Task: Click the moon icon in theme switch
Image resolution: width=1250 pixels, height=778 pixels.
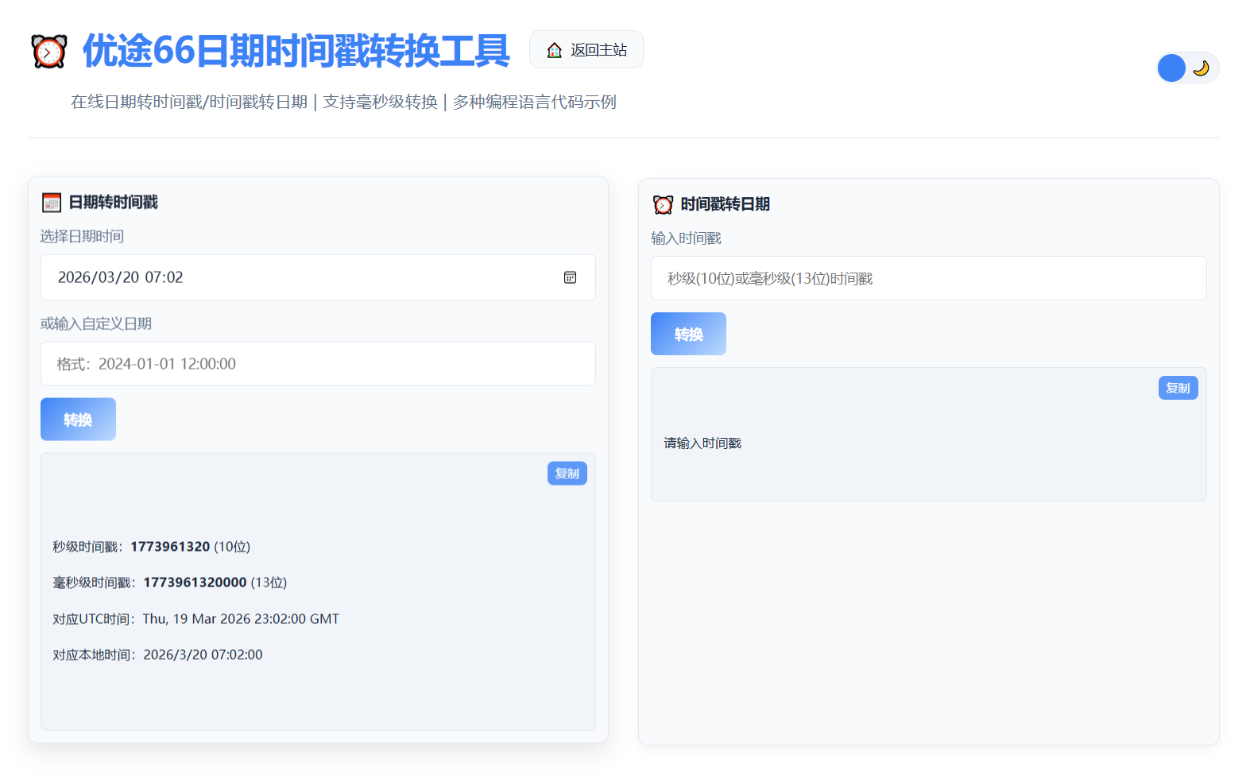Action: coord(1202,68)
